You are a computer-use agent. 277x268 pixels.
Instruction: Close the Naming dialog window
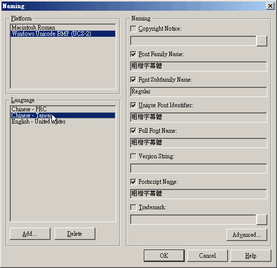point(270,6)
